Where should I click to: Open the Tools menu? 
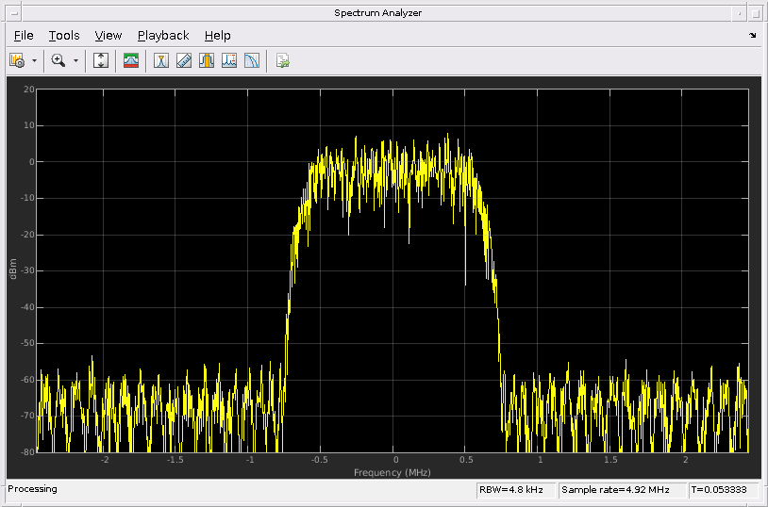[x=64, y=36]
